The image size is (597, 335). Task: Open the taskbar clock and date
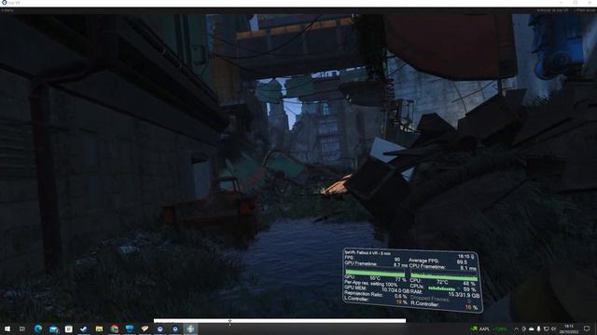pyautogui.click(x=569, y=328)
